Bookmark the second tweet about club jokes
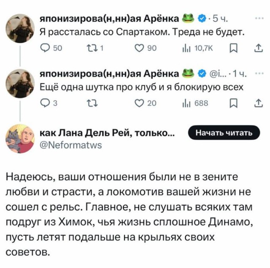The height and width of the screenshot is (268, 270). point(233,103)
